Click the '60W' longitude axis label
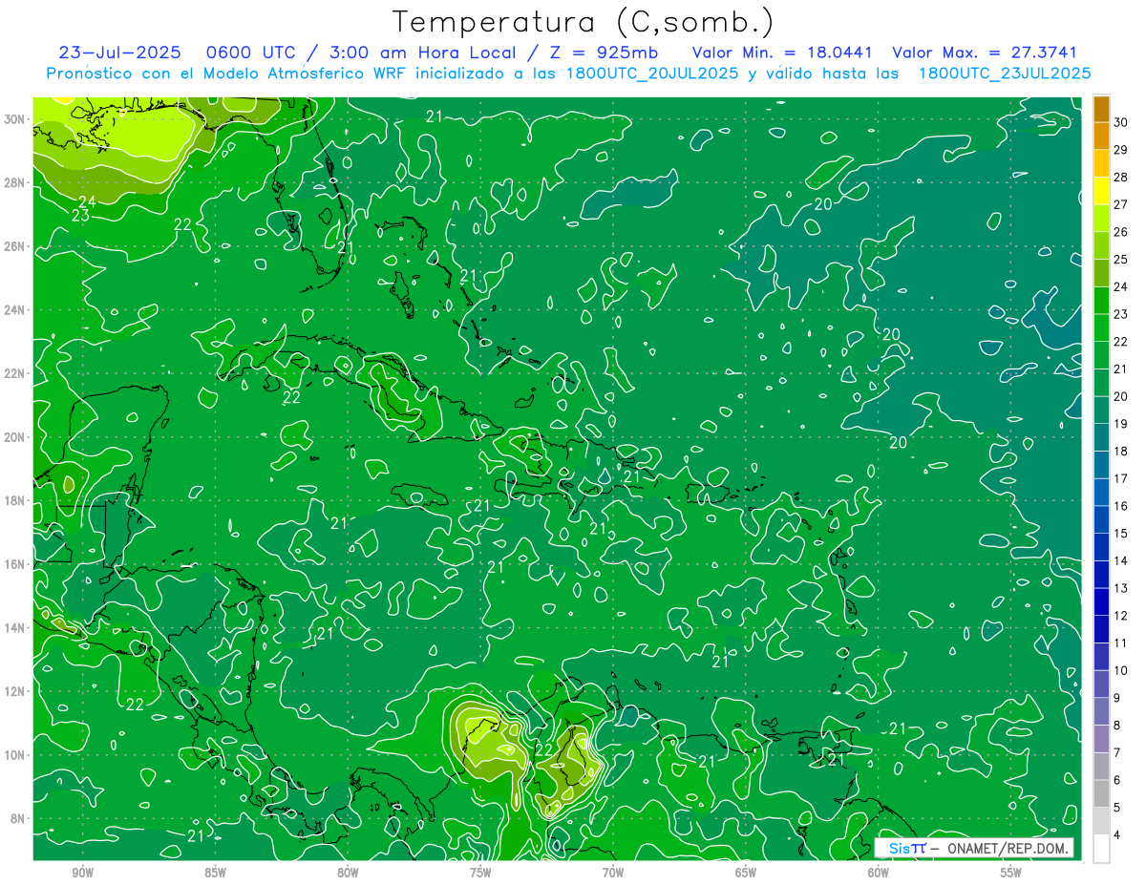 (x=879, y=873)
